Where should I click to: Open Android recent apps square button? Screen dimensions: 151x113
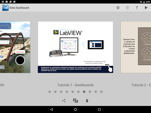pos(99,109)
